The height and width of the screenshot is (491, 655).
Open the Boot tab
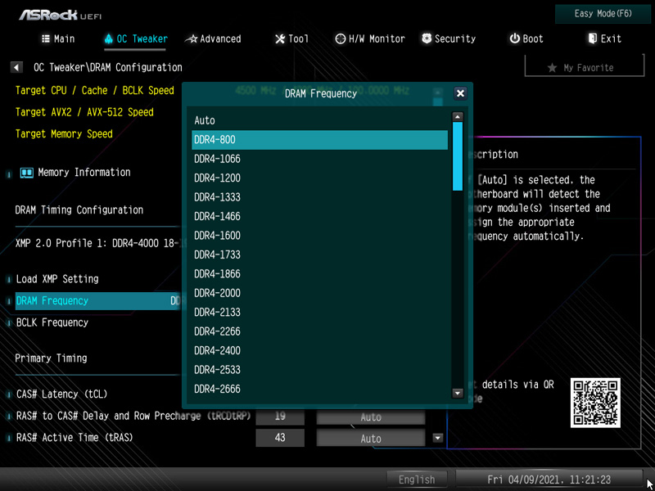(526, 38)
